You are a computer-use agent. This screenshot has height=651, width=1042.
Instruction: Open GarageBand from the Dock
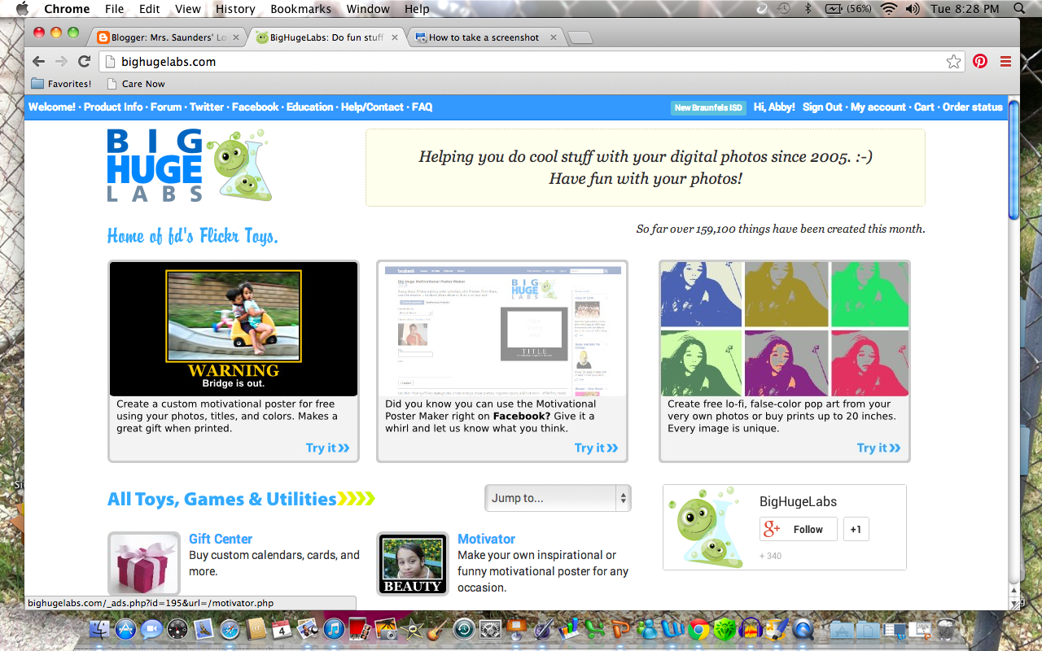click(x=438, y=629)
